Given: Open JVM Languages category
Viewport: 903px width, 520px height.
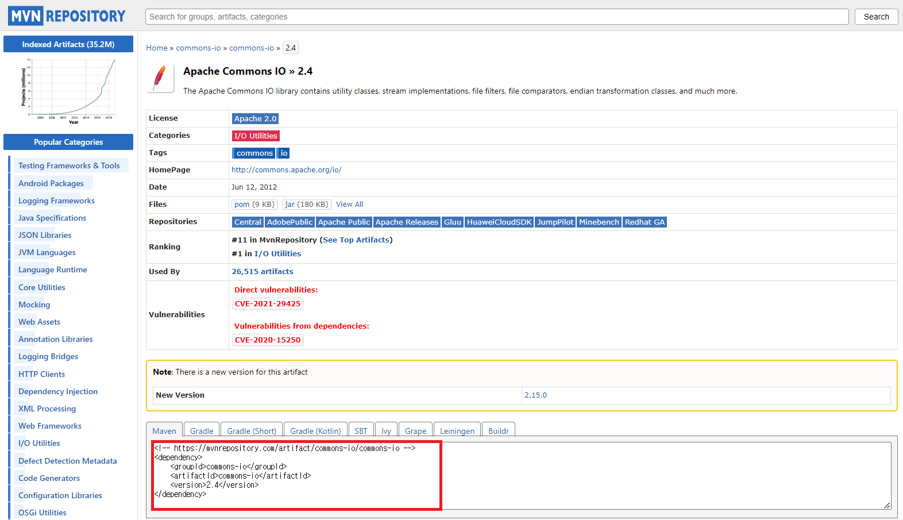Looking at the screenshot, I should coord(47,252).
